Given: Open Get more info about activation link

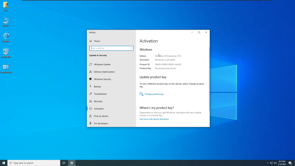Looking at the screenshot, I should pos(154,119).
